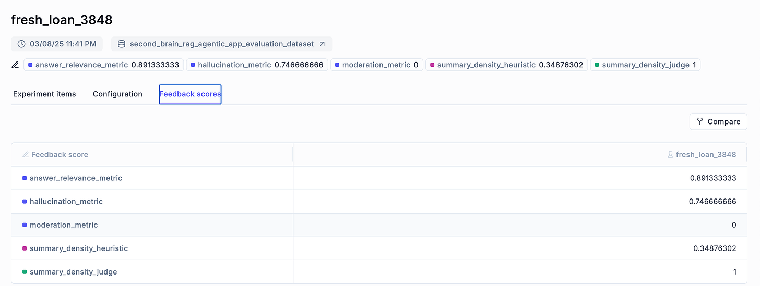Click the pink swatch in the summary_density_heuristic row
The height and width of the screenshot is (286, 760).
pos(25,248)
